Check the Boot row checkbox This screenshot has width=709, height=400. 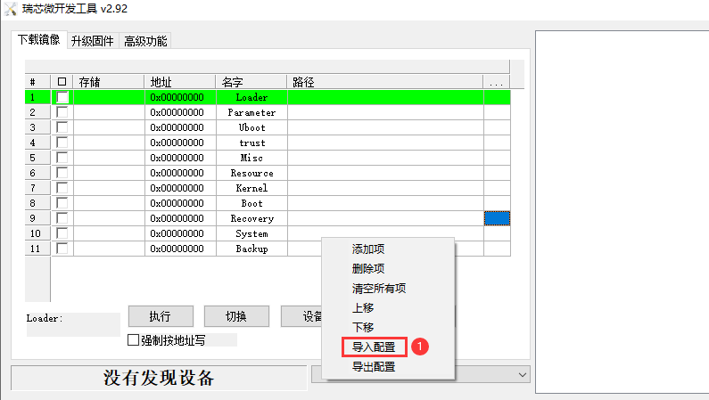point(62,203)
